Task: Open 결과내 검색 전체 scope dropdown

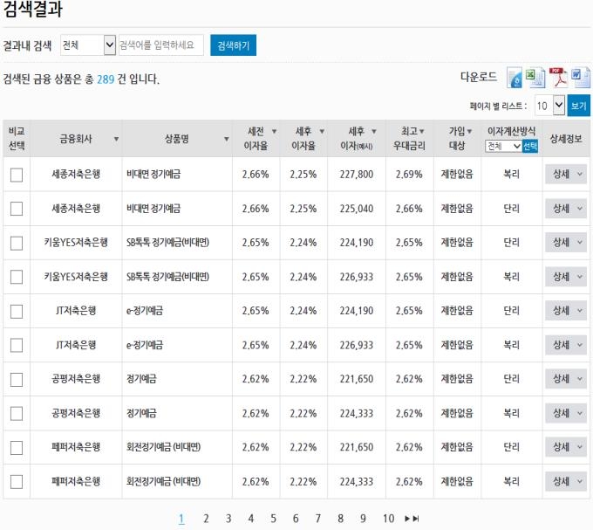Action: (x=88, y=45)
